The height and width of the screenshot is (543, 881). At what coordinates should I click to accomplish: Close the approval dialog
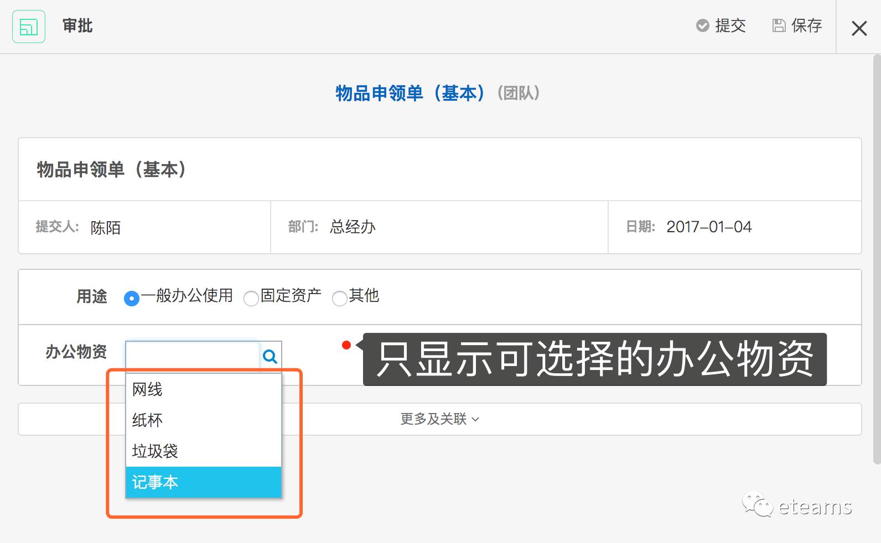point(859,28)
